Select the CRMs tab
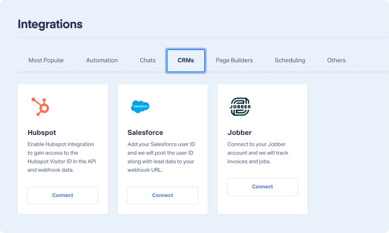Viewport: 389px width, 233px height. (186, 61)
